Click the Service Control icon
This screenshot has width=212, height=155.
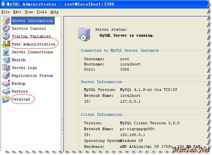(6, 28)
